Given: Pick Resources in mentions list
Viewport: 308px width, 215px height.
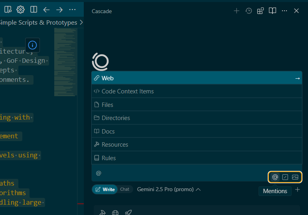Looking at the screenshot, I should [x=197, y=145].
